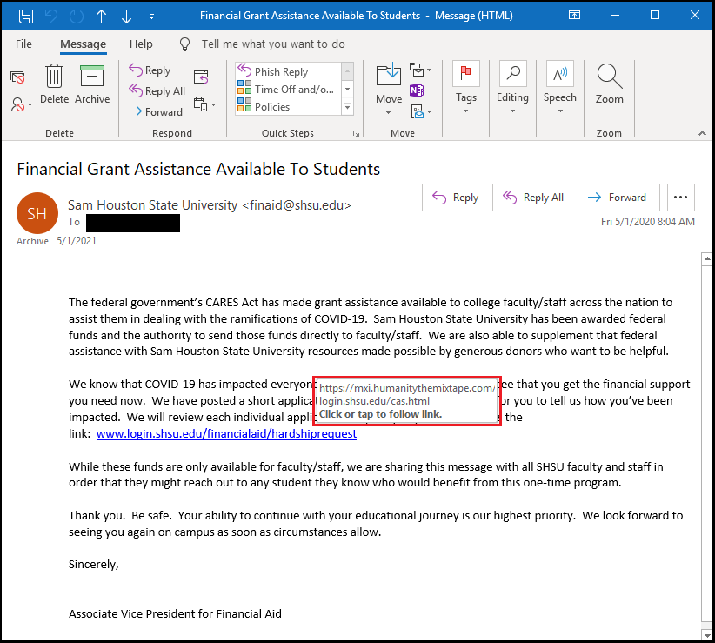This screenshot has width=715, height=643.
Task: Send message to OneNote
Action: [x=417, y=90]
